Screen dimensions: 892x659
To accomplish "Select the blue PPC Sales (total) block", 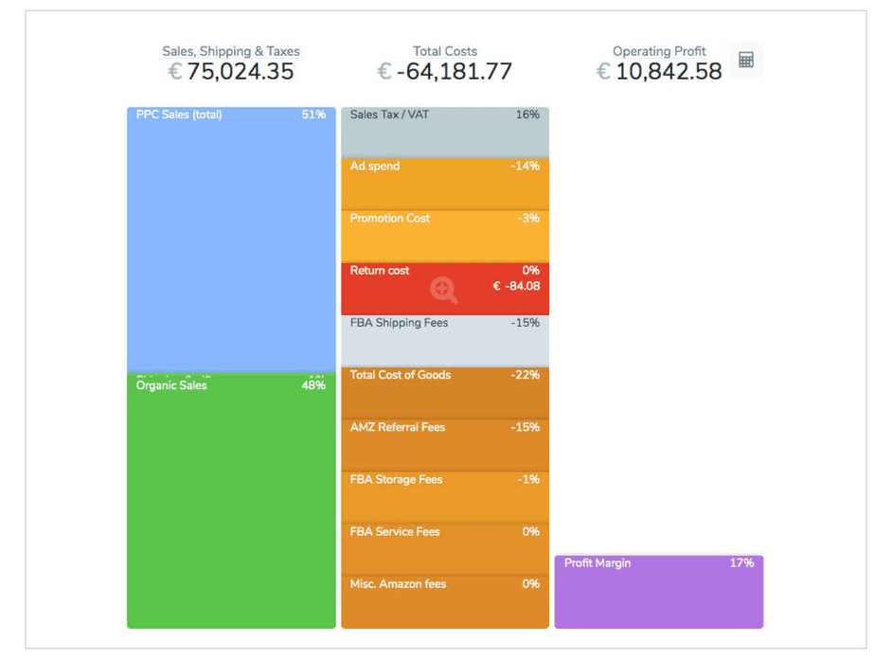I will 231,237.
